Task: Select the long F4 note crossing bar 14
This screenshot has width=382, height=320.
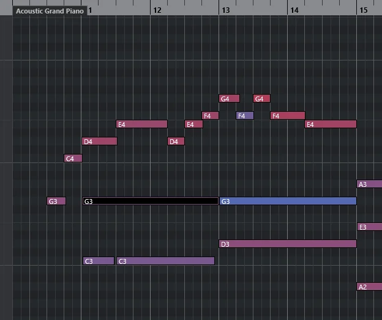Action: point(288,115)
